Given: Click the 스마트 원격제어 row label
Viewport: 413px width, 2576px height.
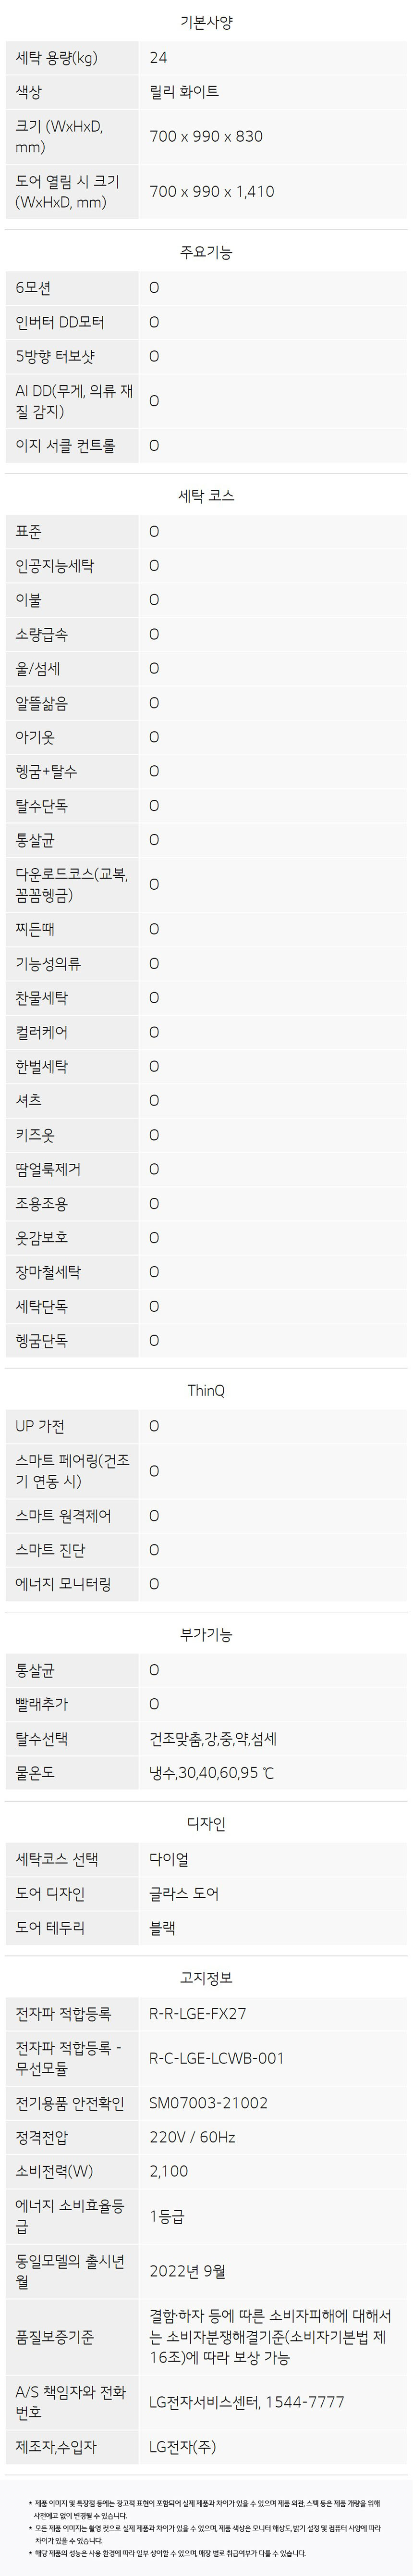Looking at the screenshot, I should pos(63,1515).
